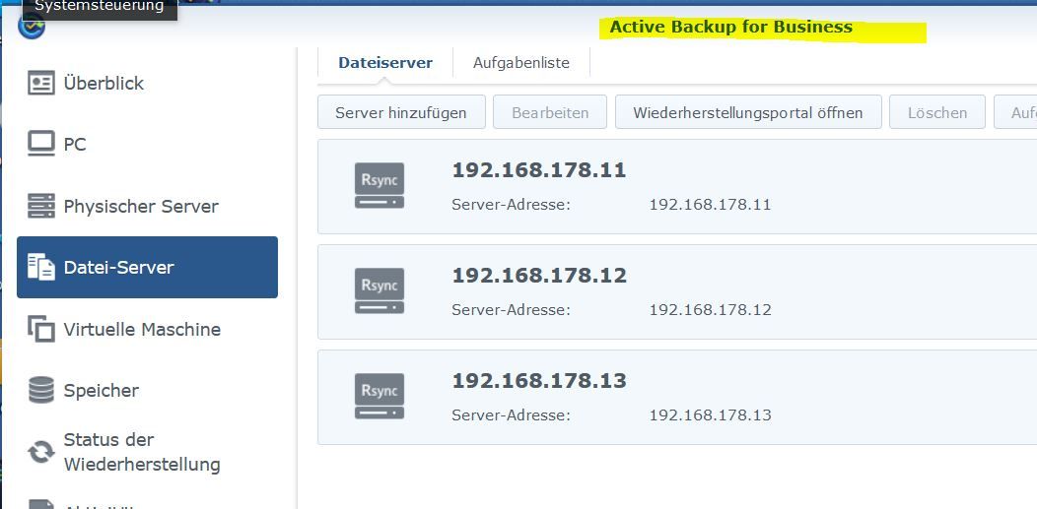The height and width of the screenshot is (509, 1037).
Task: Click the Server hinzufügen button
Action: coord(401,112)
